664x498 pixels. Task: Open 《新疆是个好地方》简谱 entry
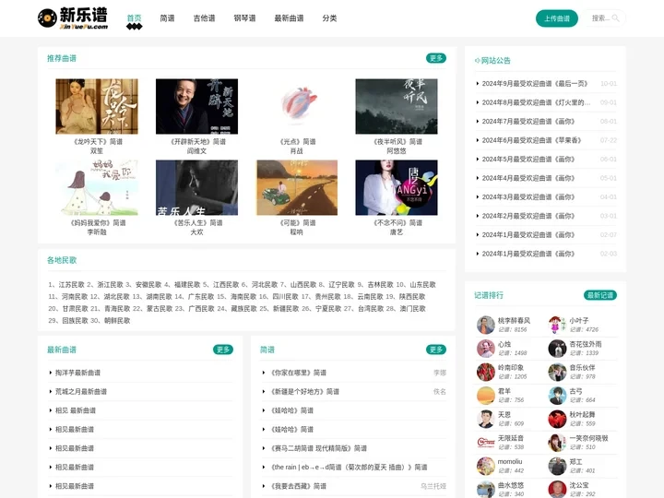[x=305, y=392]
